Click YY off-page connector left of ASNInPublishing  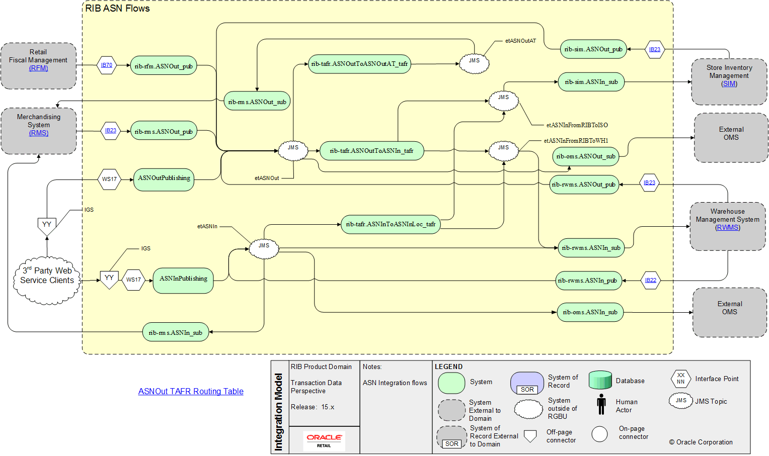[109, 280]
